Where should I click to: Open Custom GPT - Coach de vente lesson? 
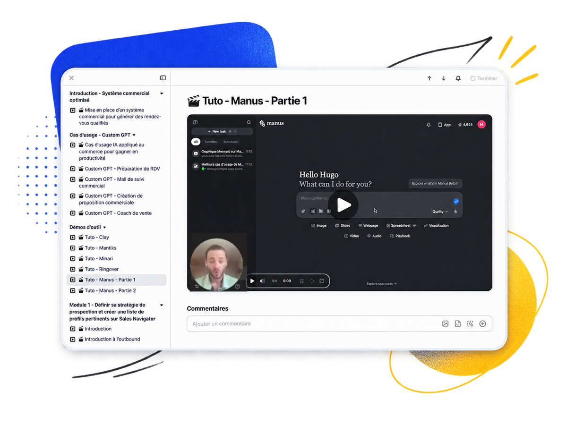pos(116,213)
